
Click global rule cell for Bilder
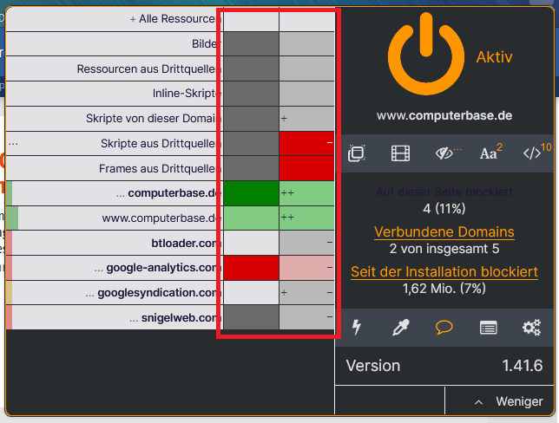[x=251, y=44]
